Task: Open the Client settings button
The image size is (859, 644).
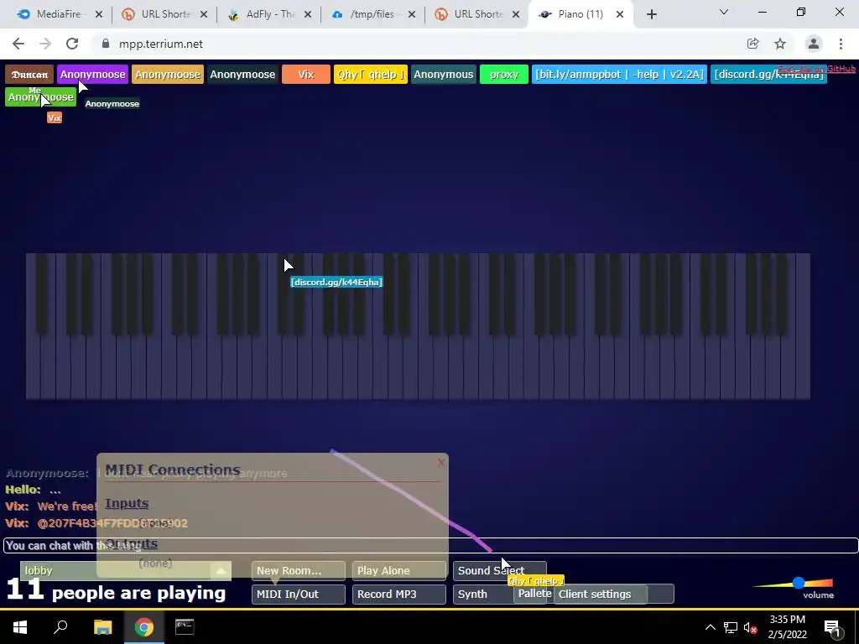Action: [601, 595]
